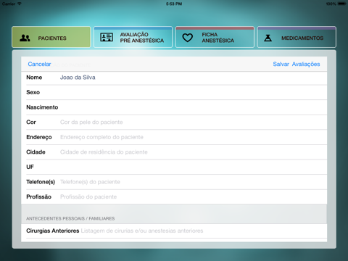This screenshot has height=261, width=348.
Task: Tap the Wi-Fi icon in the status bar
Action: 20,4
